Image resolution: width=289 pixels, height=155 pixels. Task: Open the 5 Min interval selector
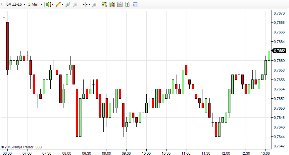pyautogui.click(x=35, y=4)
